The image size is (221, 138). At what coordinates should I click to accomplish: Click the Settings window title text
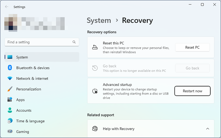coord(19,7)
